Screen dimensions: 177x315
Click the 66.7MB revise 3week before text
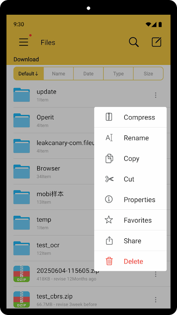[x=66, y=304]
